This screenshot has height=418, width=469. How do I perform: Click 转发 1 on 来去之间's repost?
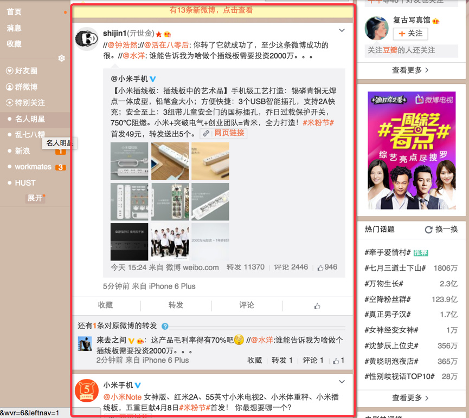(282, 360)
